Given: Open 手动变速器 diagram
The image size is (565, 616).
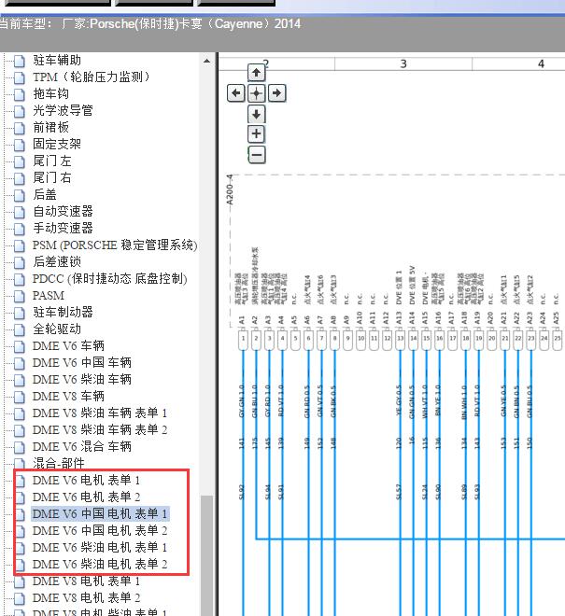Looking at the screenshot, I should click(x=63, y=229).
